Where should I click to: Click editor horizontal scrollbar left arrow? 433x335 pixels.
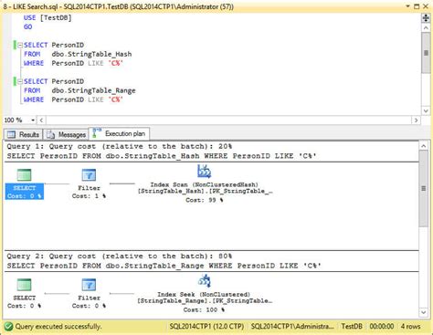click(x=41, y=120)
